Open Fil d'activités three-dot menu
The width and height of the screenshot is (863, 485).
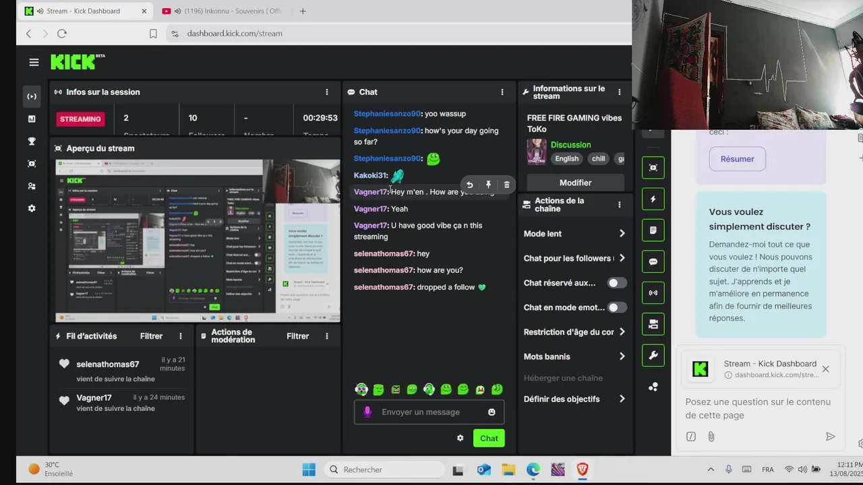[x=181, y=336]
